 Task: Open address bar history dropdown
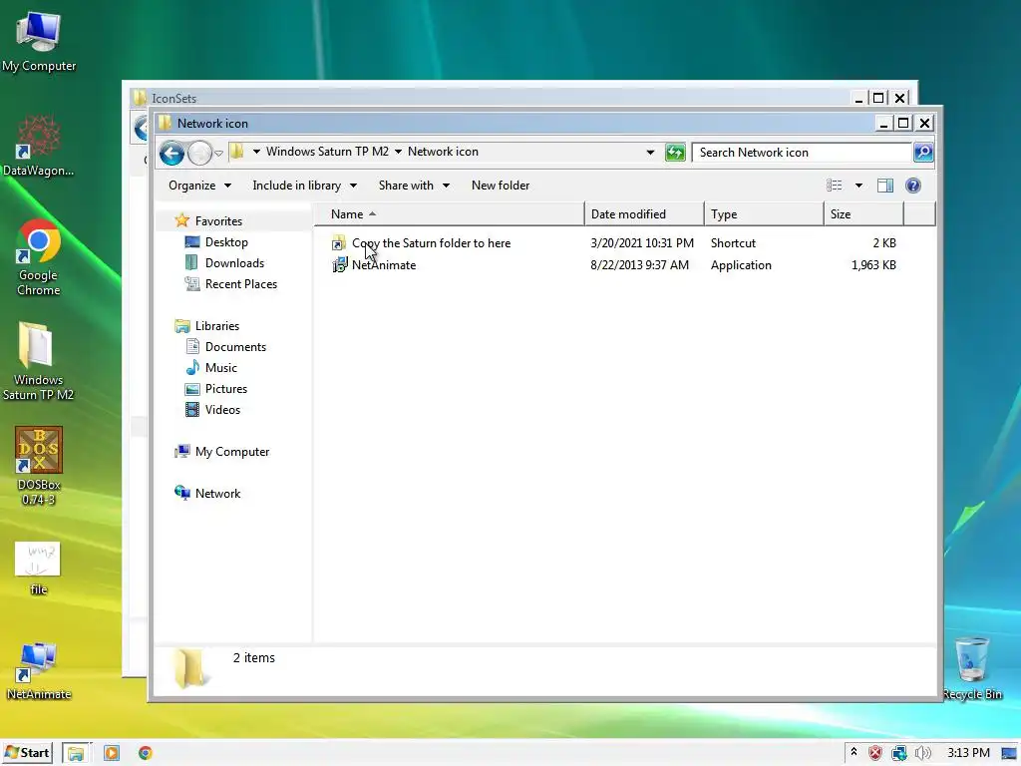point(650,153)
